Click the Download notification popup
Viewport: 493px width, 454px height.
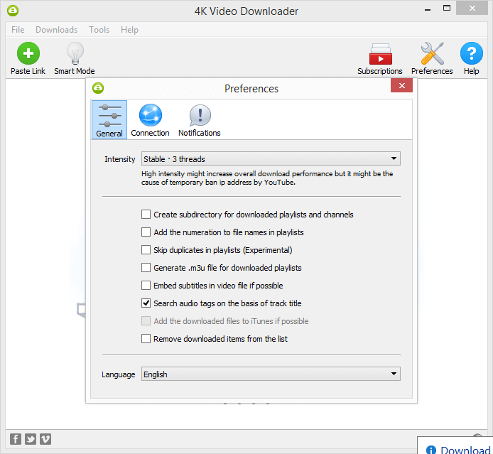tap(455, 445)
